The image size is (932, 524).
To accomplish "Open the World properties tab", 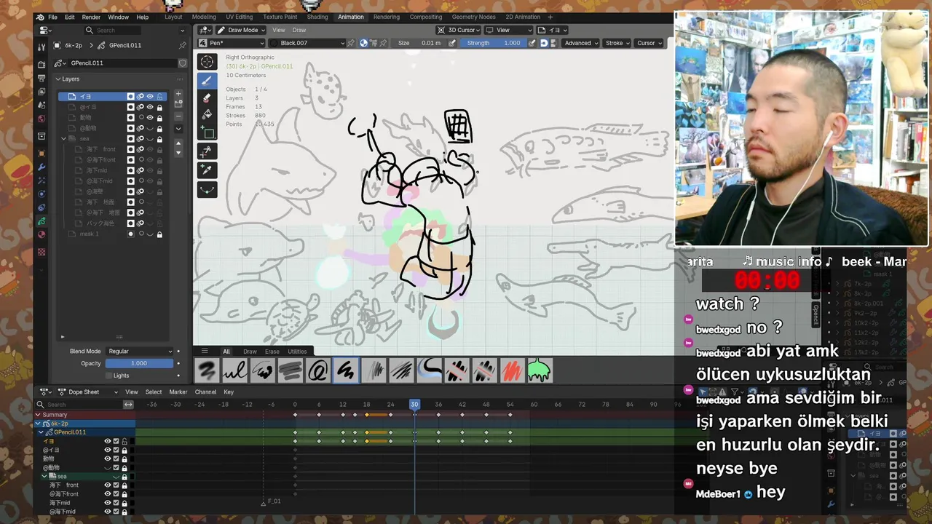I will coord(42,118).
